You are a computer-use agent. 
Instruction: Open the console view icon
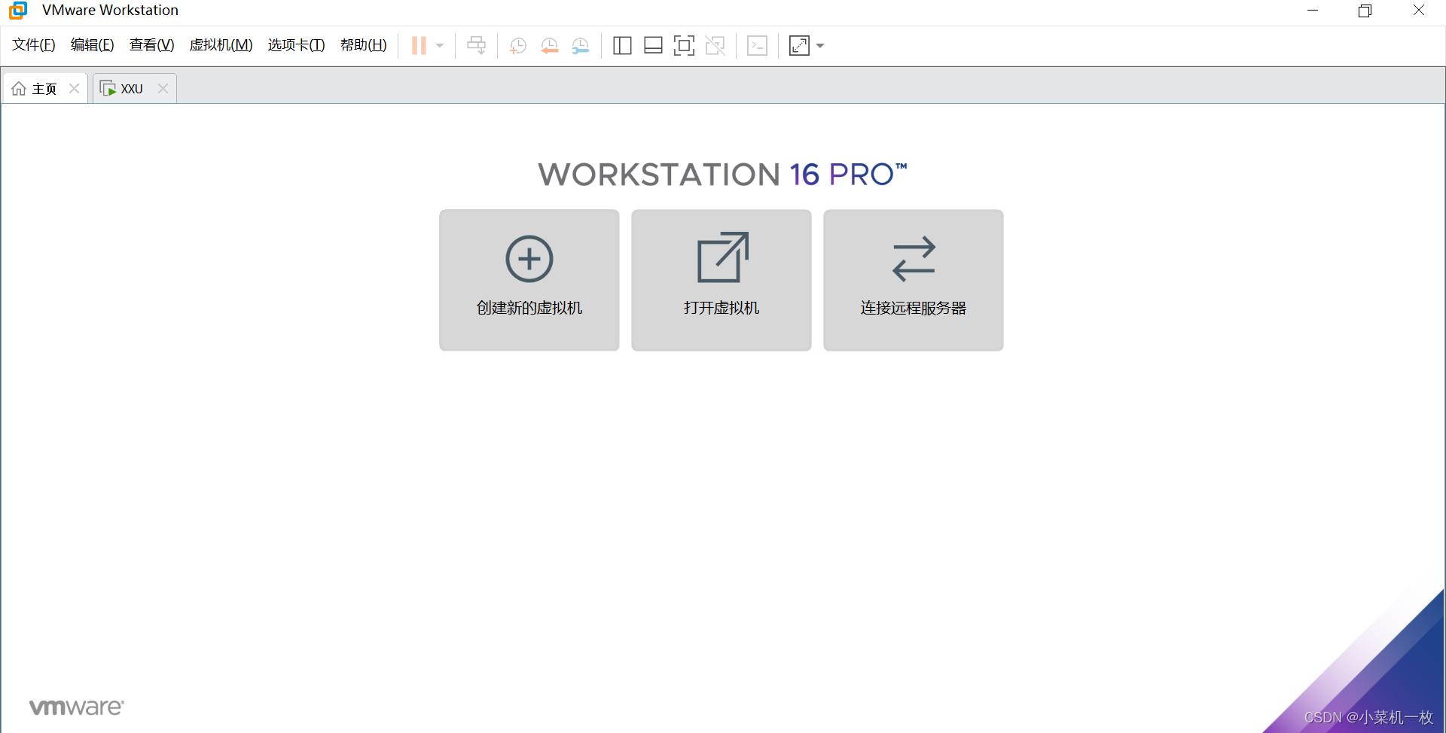757,46
